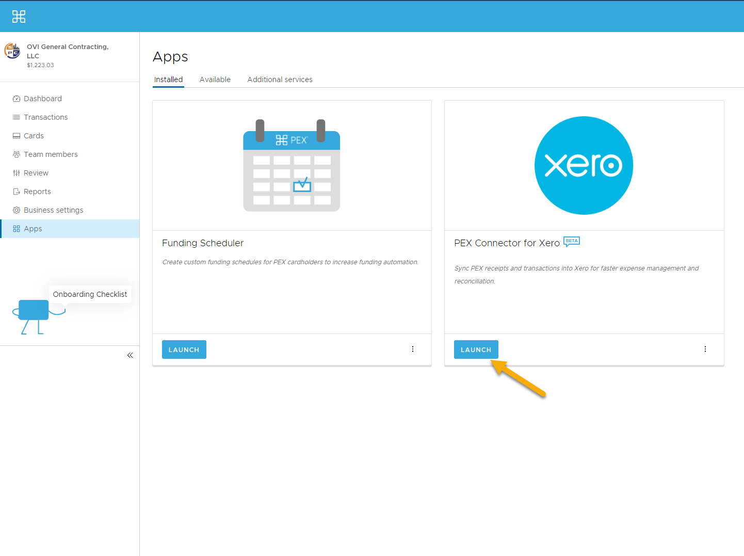The image size is (744, 556).
Task: Open Reports in the sidebar
Action: (37, 192)
